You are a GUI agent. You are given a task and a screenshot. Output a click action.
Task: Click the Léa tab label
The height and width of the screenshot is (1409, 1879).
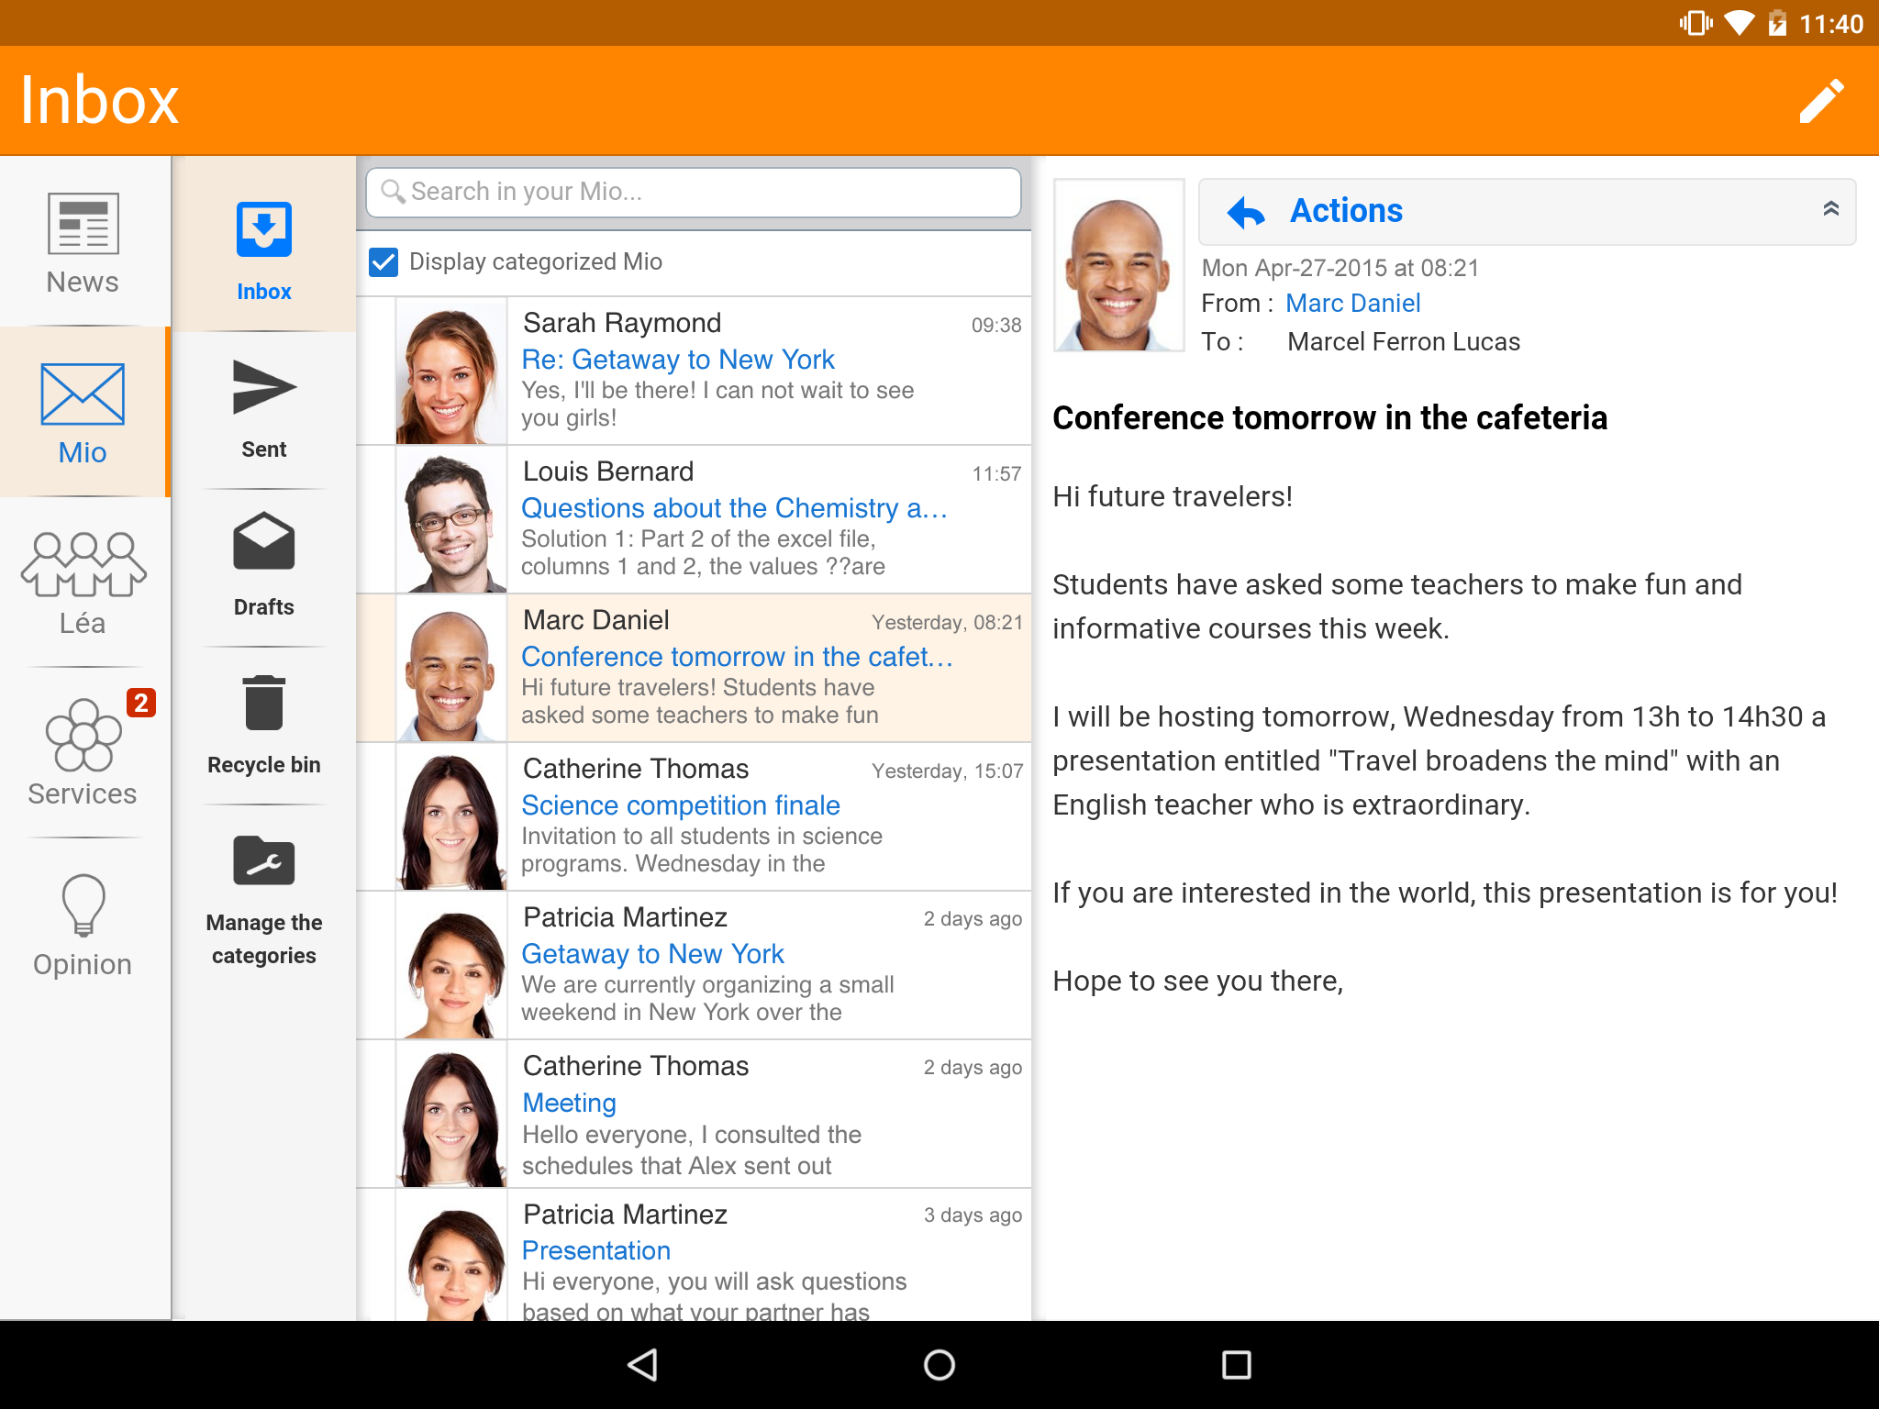(x=83, y=624)
